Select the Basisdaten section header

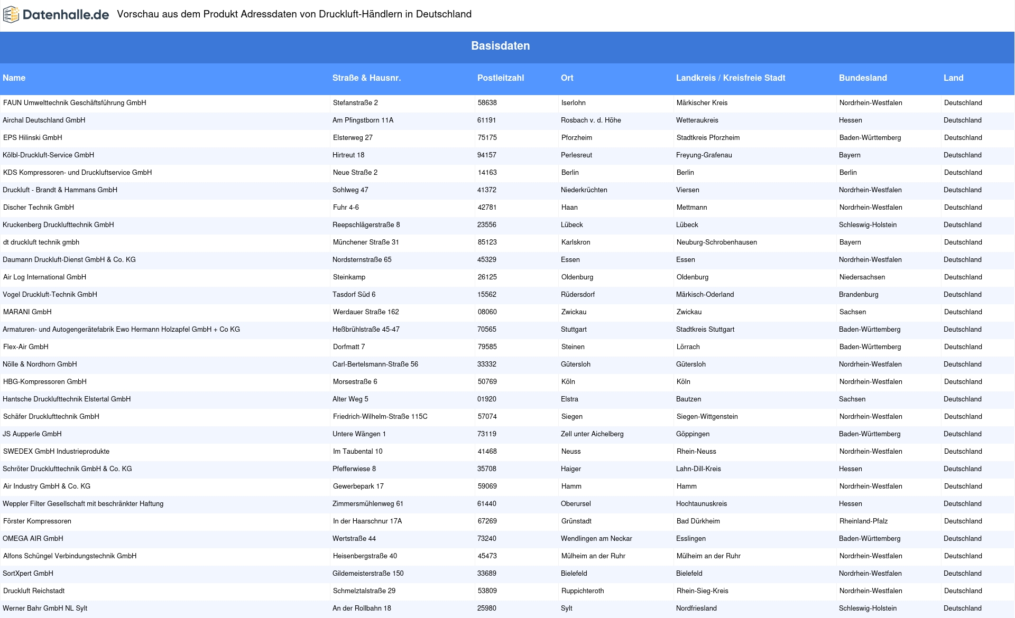tap(500, 46)
